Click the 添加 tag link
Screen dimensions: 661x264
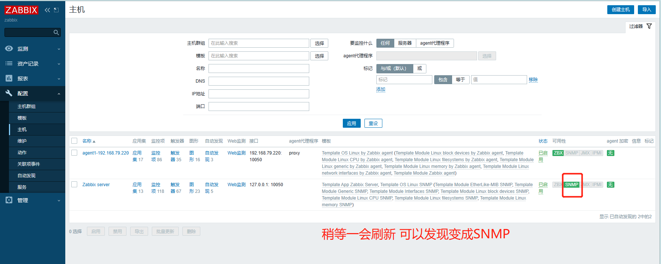click(x=380, y=89)
